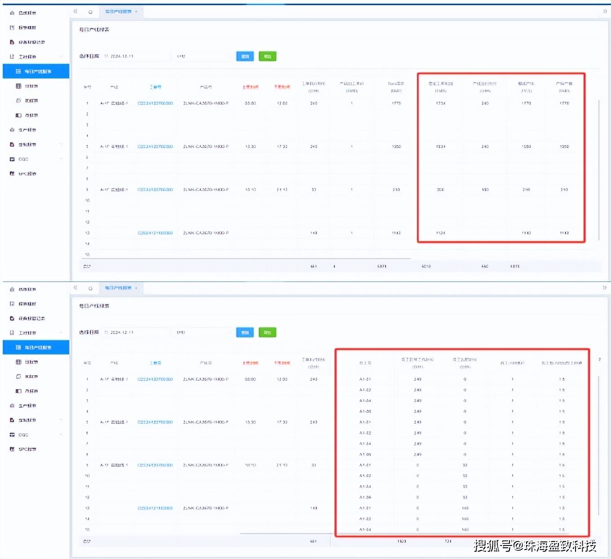Screen dimensions: 611x559
Task: Click the 生产报表 chart icon in upper sidebar
Action: coord(12,130)
